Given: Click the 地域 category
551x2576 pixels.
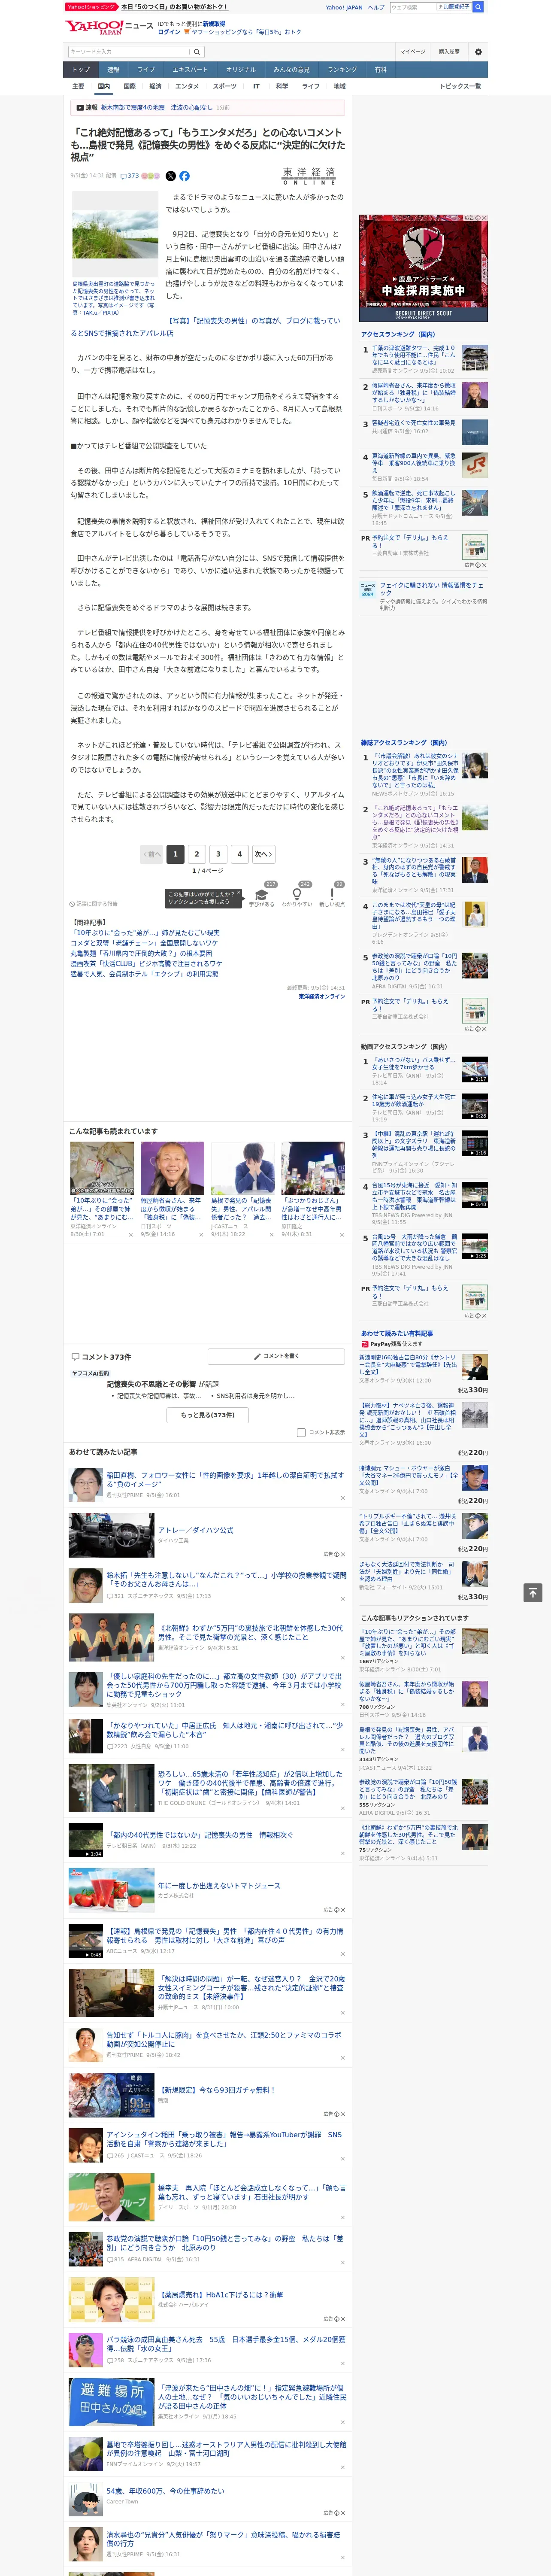Looking at the screenshot, I should [339, 86].
